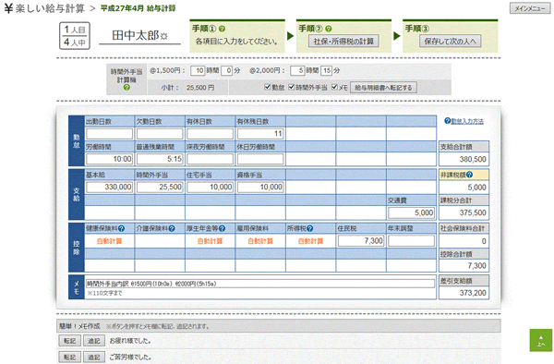Click the 深夜労働時間 input field

coord(211,159)
